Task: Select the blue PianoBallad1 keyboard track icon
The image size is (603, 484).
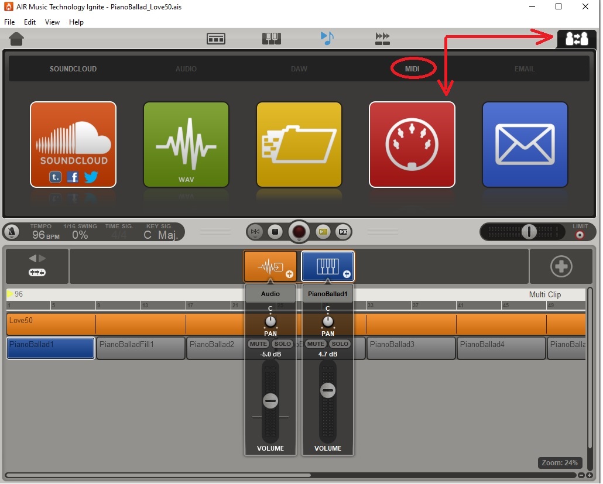Action: point(328,266)
